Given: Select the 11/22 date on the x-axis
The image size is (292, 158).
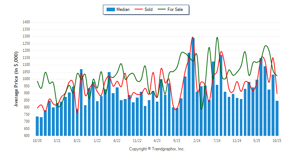Looking at the screenshot, I should [137, 140].
